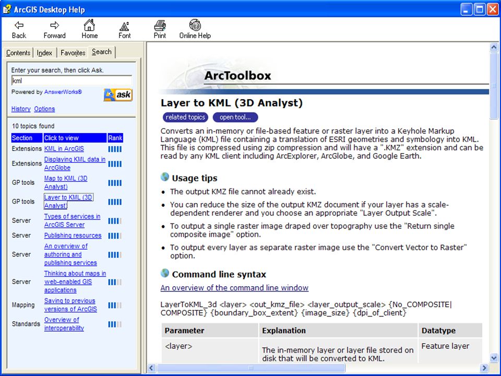Click the horizontal scrollbar thumb
The height and width of the screenshot is (376, 501).
click(x=250, y=368)
